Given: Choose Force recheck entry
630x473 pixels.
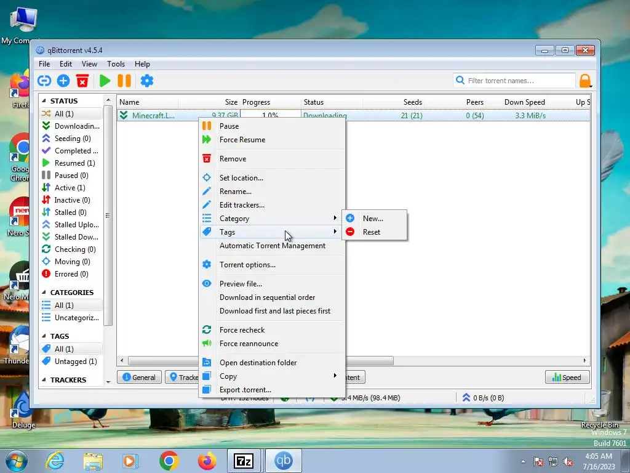Looking at the screenshot, I should tap(272, 330).
